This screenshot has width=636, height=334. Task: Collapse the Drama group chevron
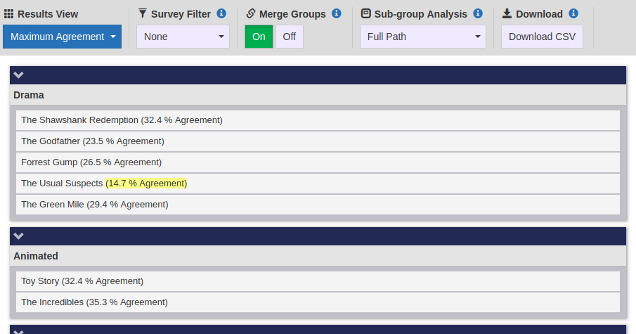pyautogui.click(x=19, y=75)
